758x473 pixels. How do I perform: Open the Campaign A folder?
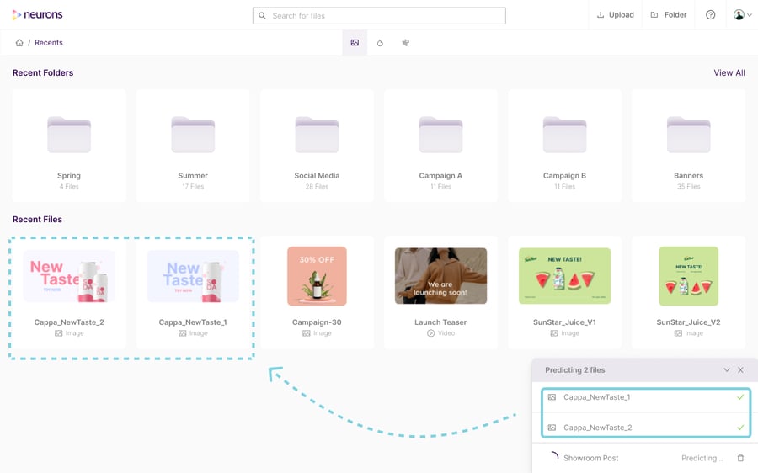[440, 146]
